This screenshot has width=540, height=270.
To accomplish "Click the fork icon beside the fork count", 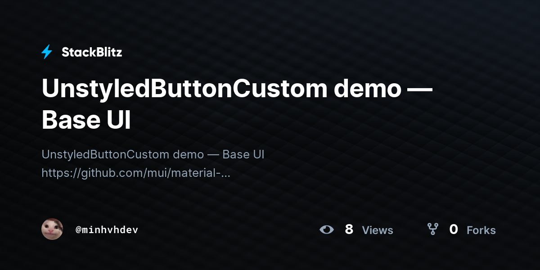I will (432, 229).
